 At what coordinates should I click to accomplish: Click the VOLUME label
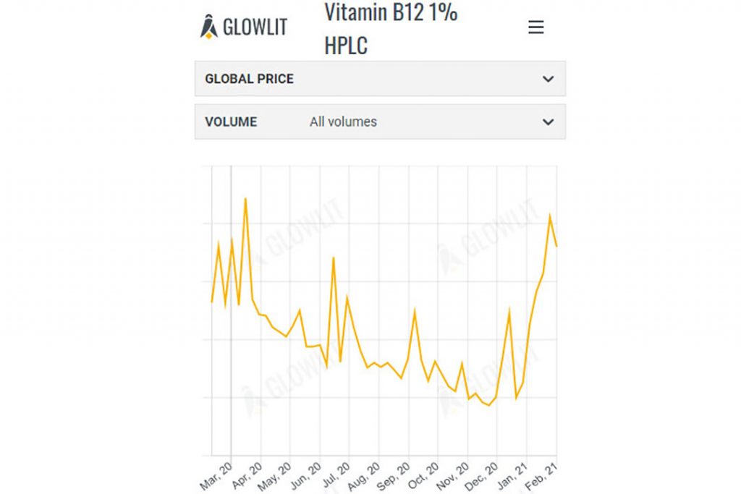tap(231, 122)
